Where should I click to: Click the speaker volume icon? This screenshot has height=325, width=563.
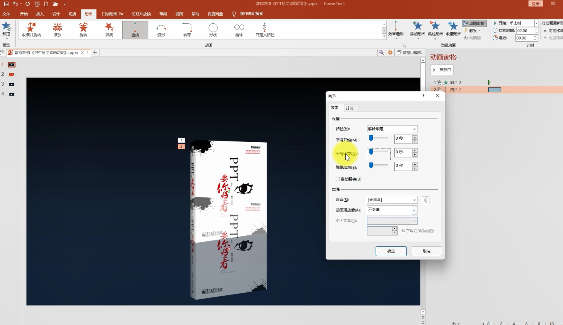(426, 200)
